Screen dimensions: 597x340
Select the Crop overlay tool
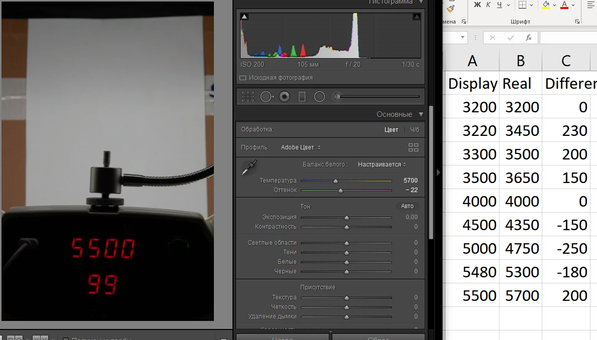pos(248,97)
